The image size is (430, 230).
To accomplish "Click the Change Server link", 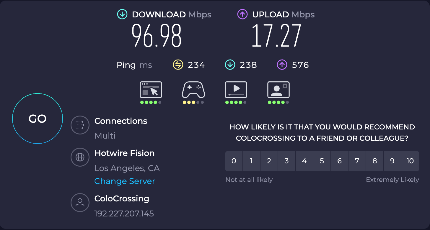I will coord(125,181).
